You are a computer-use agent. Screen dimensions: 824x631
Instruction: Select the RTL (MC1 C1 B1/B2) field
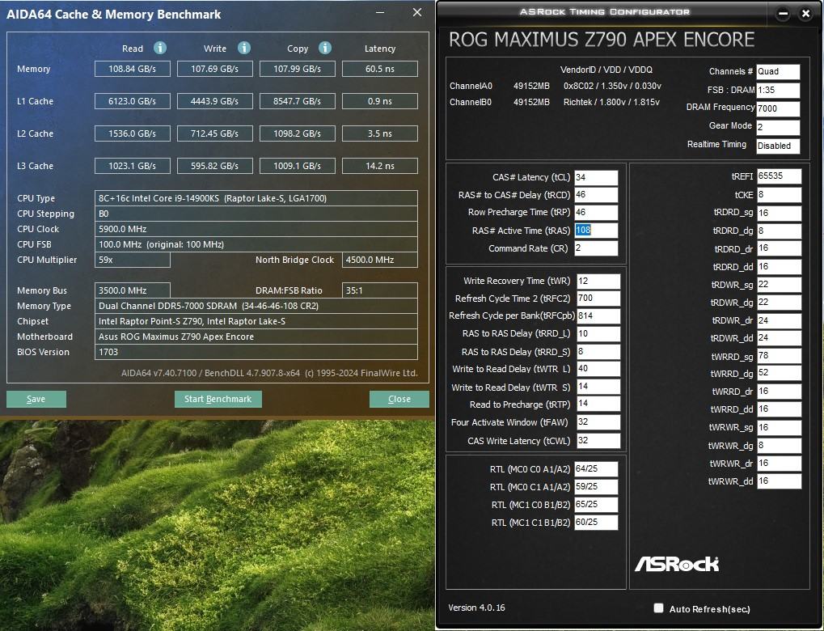click(596, 522)
